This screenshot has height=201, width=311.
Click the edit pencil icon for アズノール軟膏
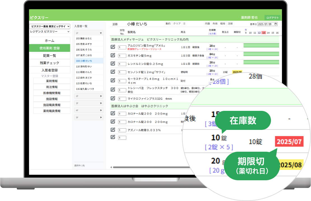pos(113,129)
